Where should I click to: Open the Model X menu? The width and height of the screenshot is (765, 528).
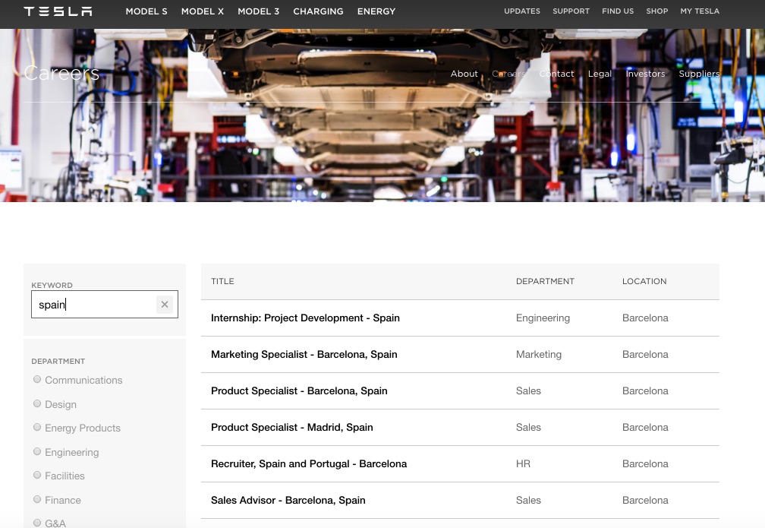pyautogui.click(x=203, y=11)
